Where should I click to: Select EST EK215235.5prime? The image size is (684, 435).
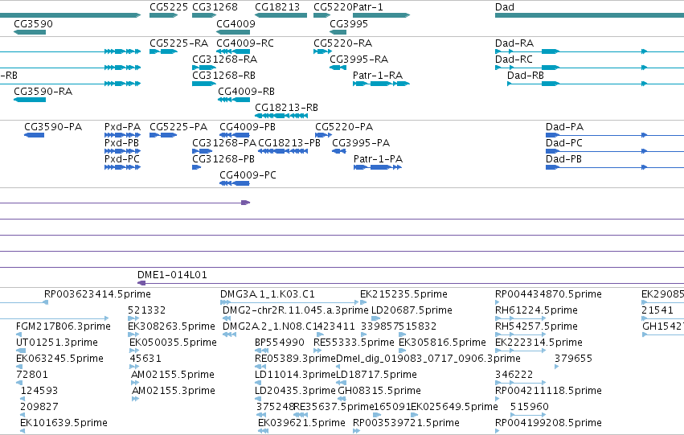click(x=363, y=302)
